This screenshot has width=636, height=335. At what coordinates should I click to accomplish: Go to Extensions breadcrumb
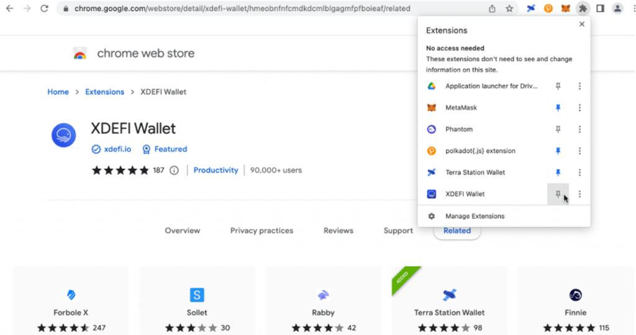pyautogui.click(x=104, y=92)
